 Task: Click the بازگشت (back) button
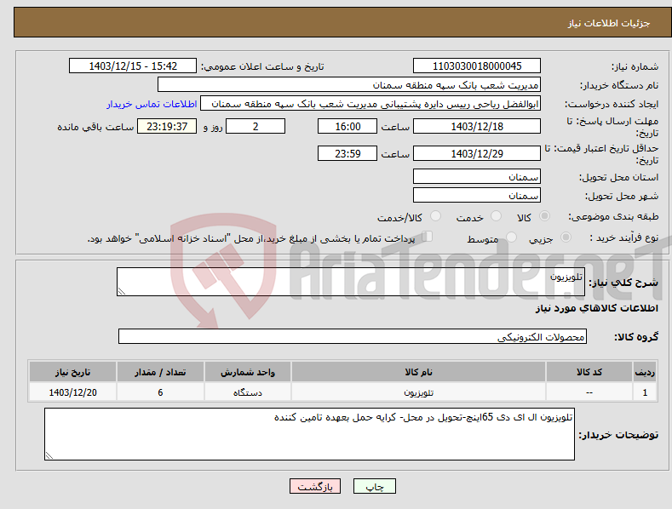[x=315, y=486]
